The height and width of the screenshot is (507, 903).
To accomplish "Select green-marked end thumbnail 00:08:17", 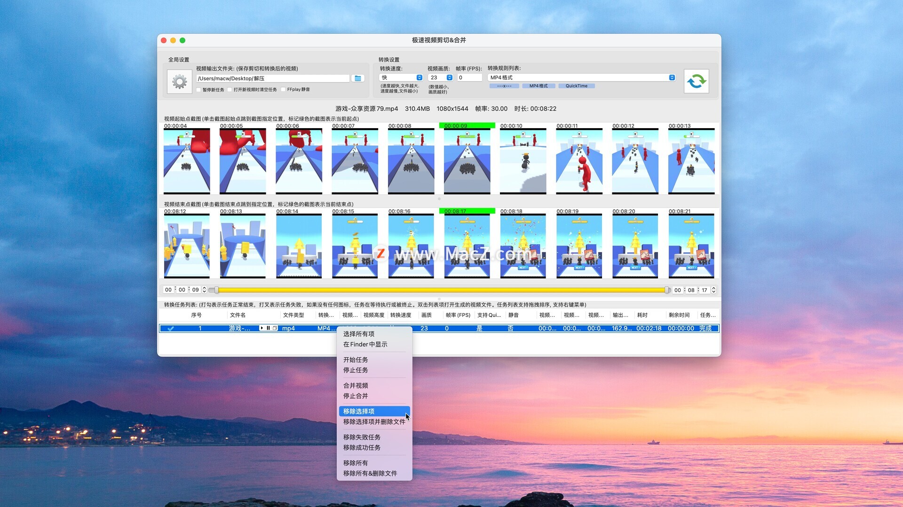I will [x=467, y=246].
